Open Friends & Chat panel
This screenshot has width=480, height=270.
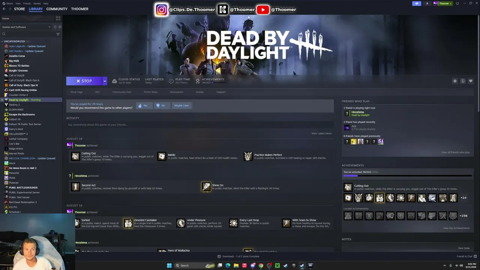tap(466, 256)
